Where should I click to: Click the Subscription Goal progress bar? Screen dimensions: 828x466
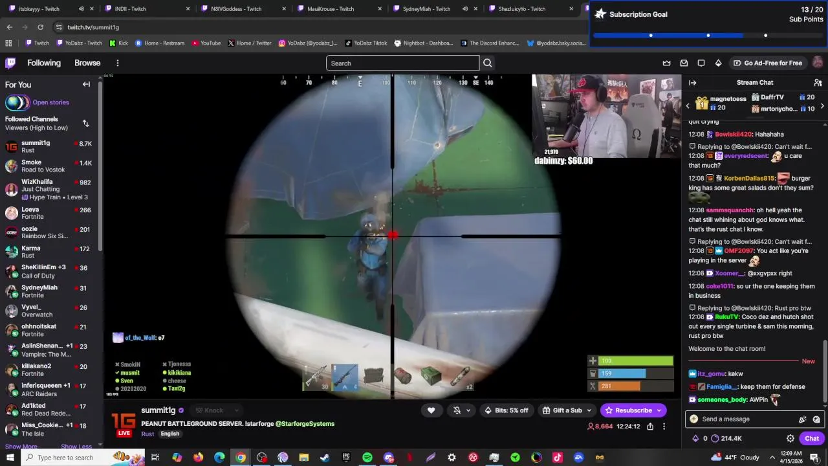[708, 35]
